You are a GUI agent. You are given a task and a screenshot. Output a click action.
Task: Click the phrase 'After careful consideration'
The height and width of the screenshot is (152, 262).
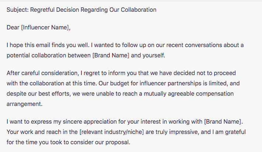[42, 73]
